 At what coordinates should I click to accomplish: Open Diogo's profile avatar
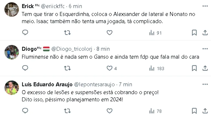click(x=12, y=52)
